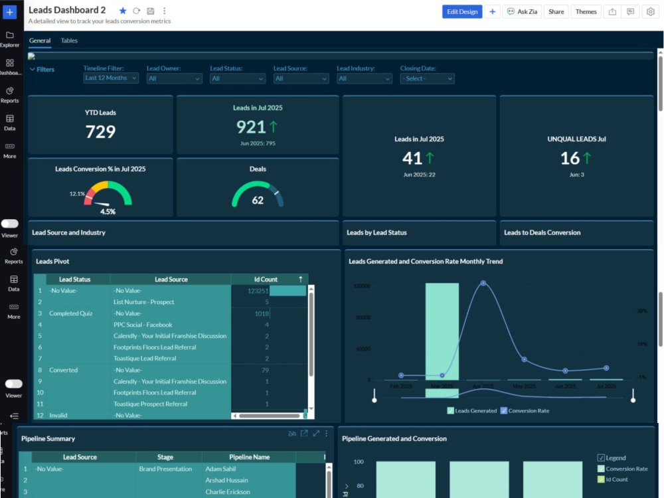Uncheck Leads Generated in chart legend
Viewport: 664px width, 498px height.
(x=451, y=410)
